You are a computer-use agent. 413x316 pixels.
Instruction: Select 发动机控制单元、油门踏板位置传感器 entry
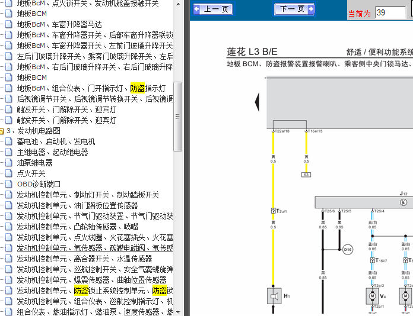point(77,205)
